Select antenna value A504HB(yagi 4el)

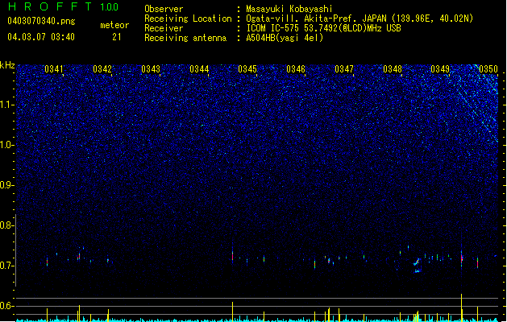[285, 38]
